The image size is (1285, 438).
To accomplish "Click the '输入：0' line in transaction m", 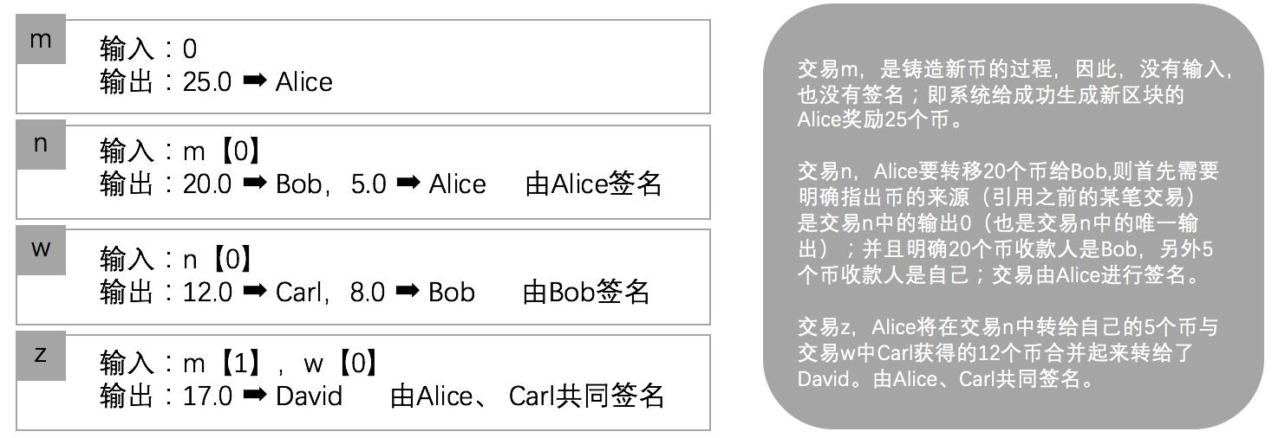I will coord(148,48).
